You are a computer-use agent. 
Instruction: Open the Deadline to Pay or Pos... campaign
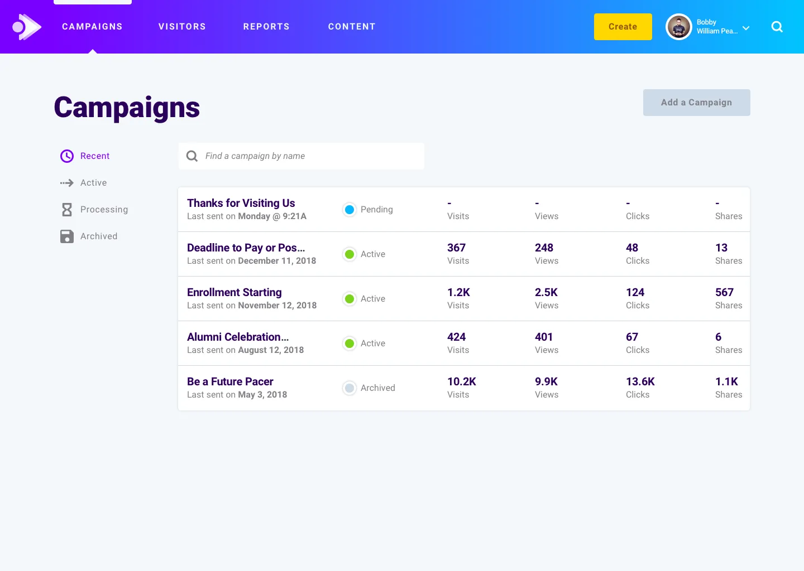(246, 248)
